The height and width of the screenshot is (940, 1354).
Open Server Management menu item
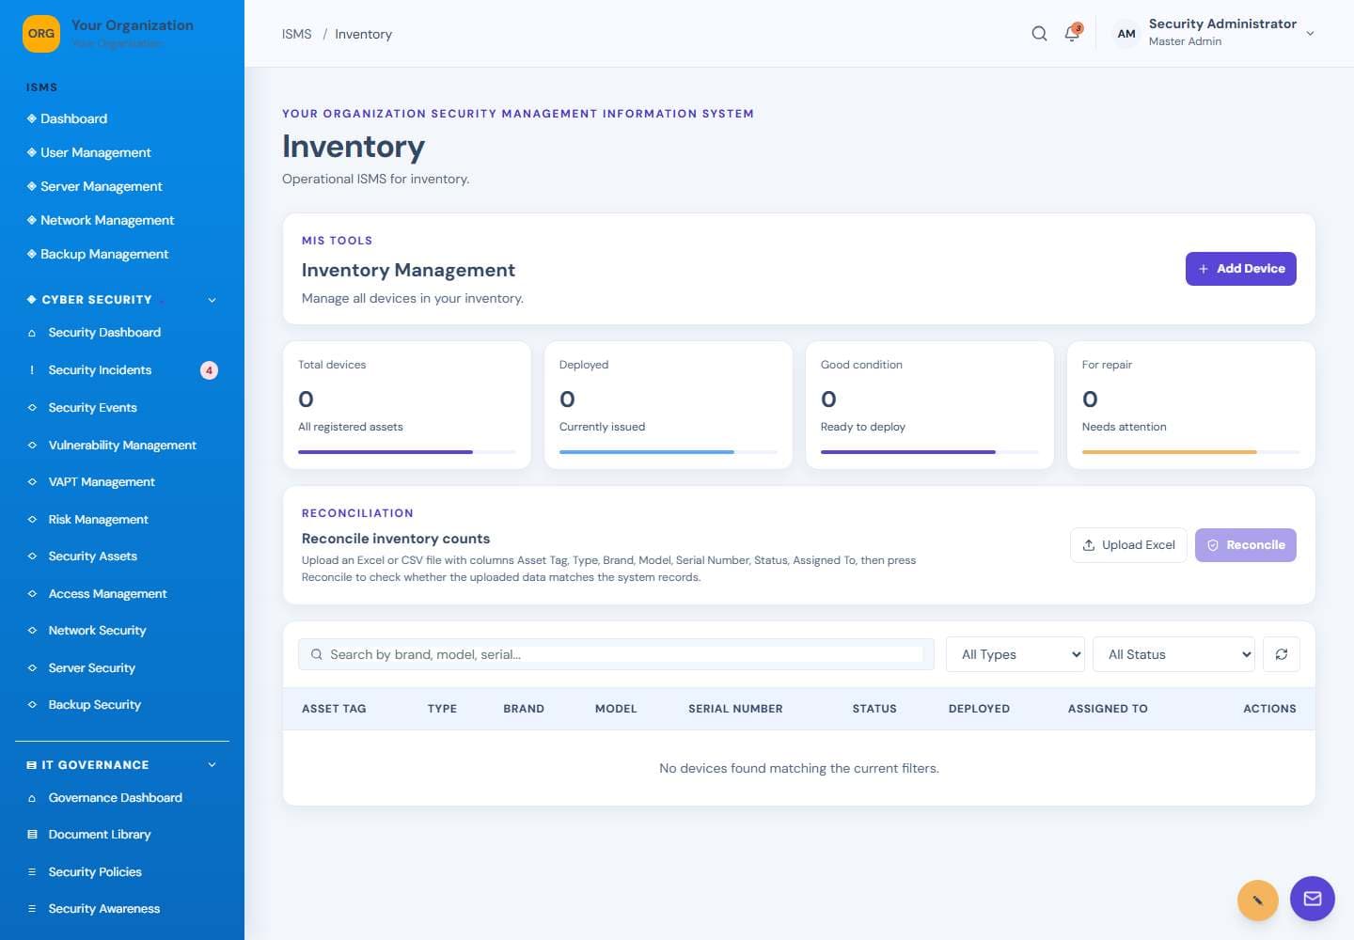(x=101, y=186)
